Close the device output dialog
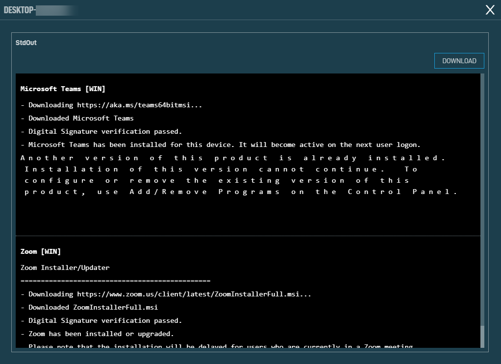This screenshot has height=364, width=501. [x=490, y=10]
